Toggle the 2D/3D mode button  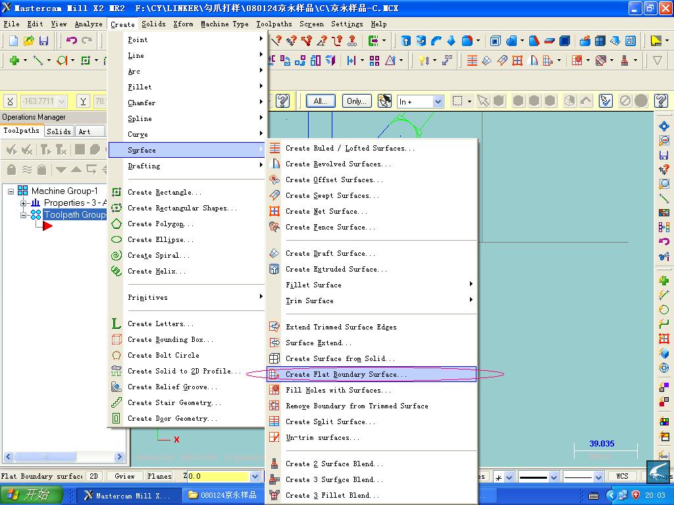[x=93, y=476]
